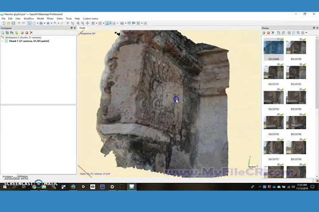Open the Custom menu
Viewport: 319px width, 212px height.
tap(90, 19)
